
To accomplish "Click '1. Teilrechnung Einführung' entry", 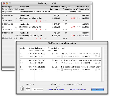I will 29,18.
